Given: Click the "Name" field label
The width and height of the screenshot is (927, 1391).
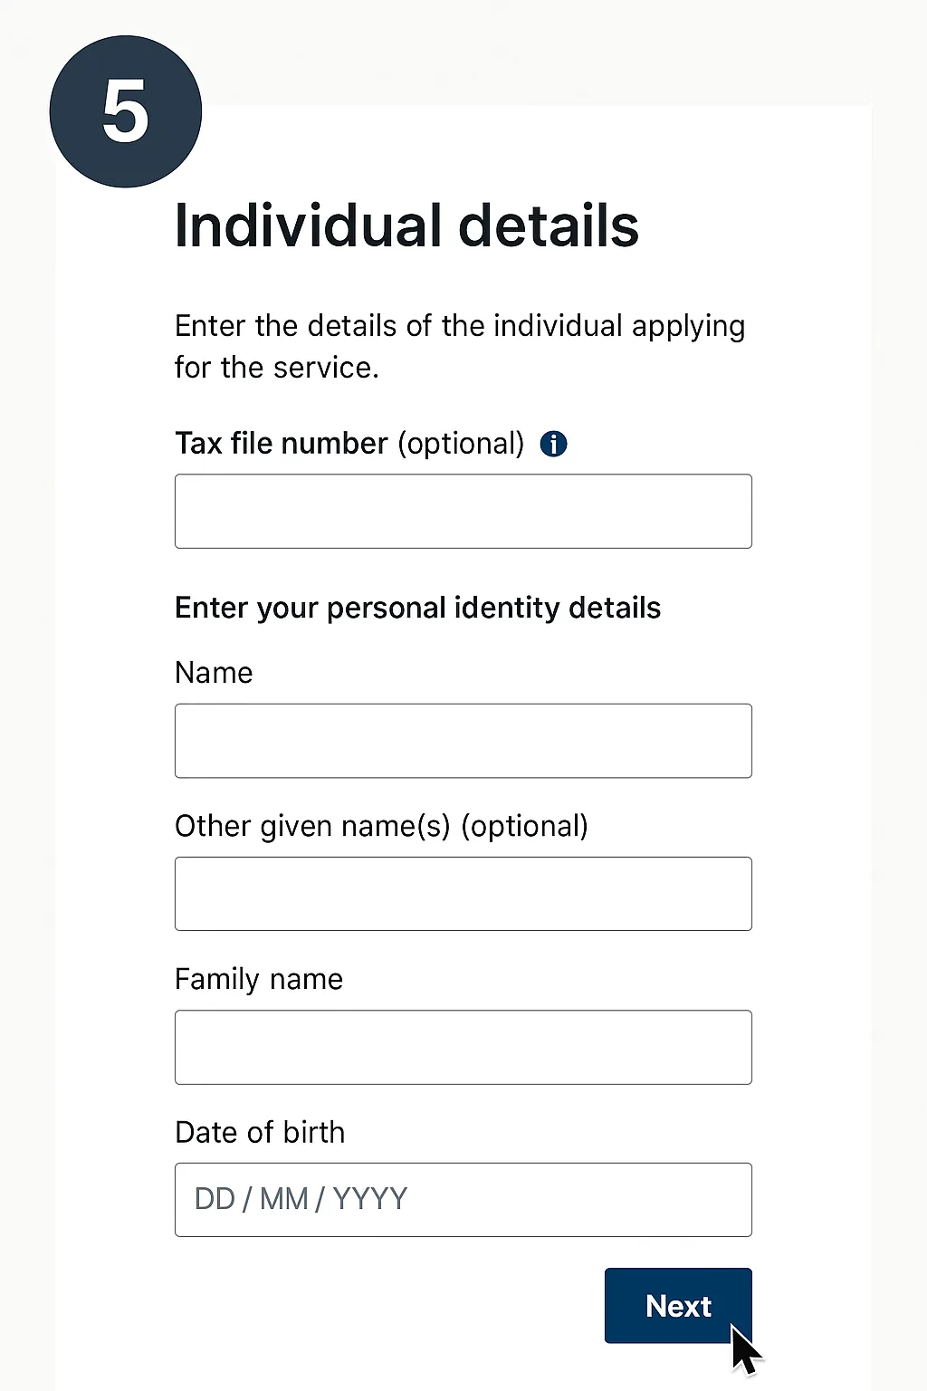Looking at the screenshot, I should click(x=214, y=673).
